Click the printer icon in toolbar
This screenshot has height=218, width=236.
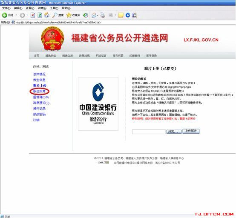pos(103,15)
